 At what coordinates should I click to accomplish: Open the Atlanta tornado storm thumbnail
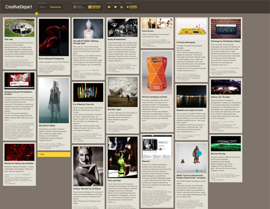226,87
